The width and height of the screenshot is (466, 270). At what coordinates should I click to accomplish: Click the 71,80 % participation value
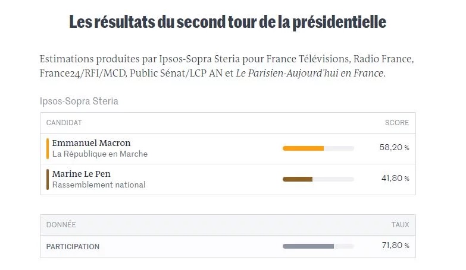394,246
